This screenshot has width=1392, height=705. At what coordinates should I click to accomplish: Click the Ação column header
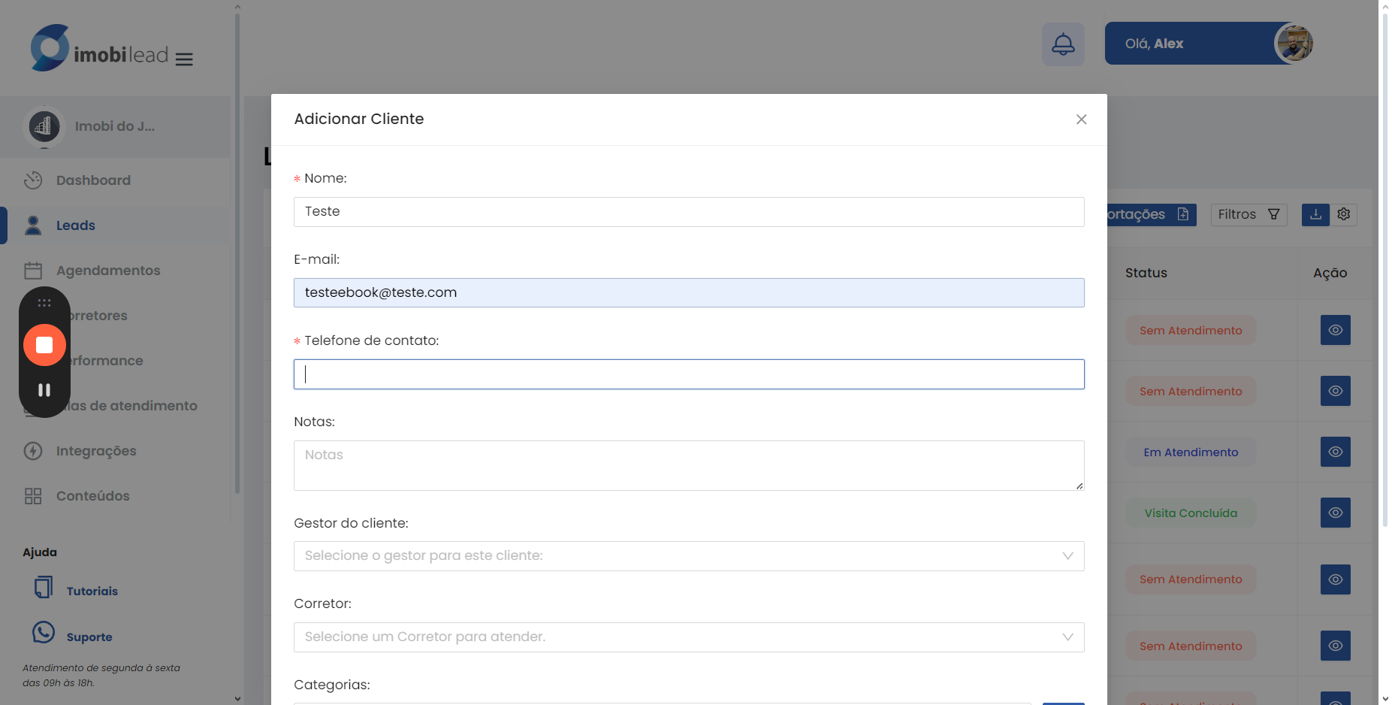pos(1330,274)
